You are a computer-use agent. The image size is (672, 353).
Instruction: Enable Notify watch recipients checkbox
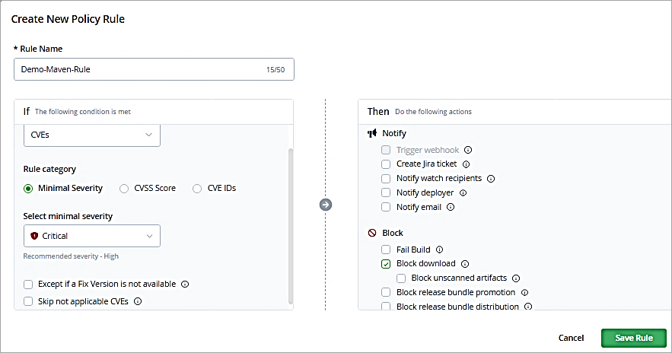coord(386,179)
